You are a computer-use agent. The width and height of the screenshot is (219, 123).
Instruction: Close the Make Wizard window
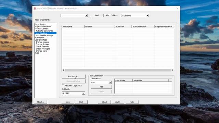177,9
